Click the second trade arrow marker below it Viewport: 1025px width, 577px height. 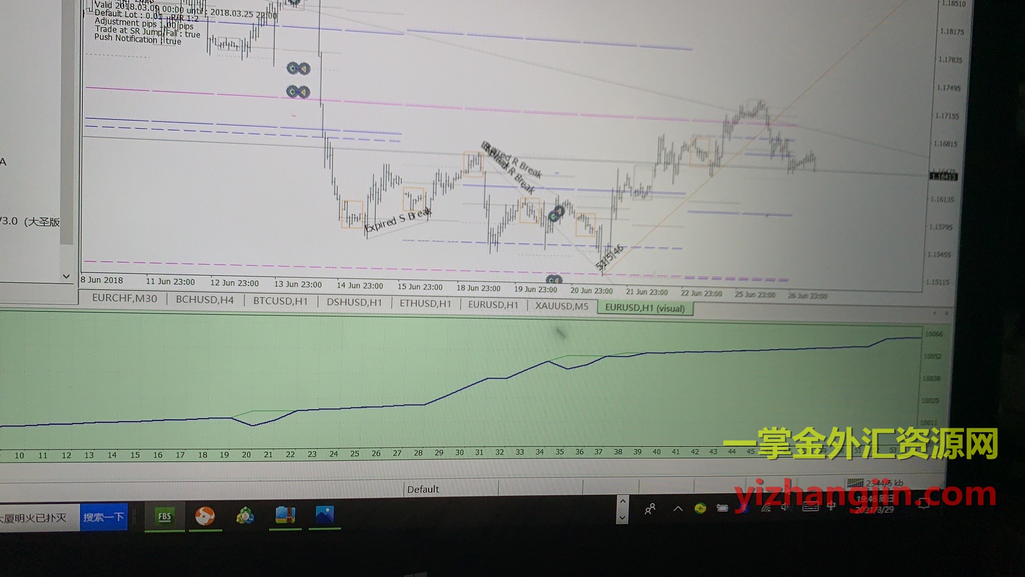point(298,92)
